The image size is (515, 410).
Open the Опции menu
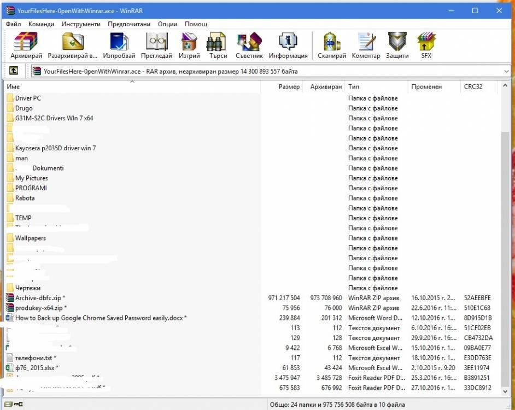[167, 24]
